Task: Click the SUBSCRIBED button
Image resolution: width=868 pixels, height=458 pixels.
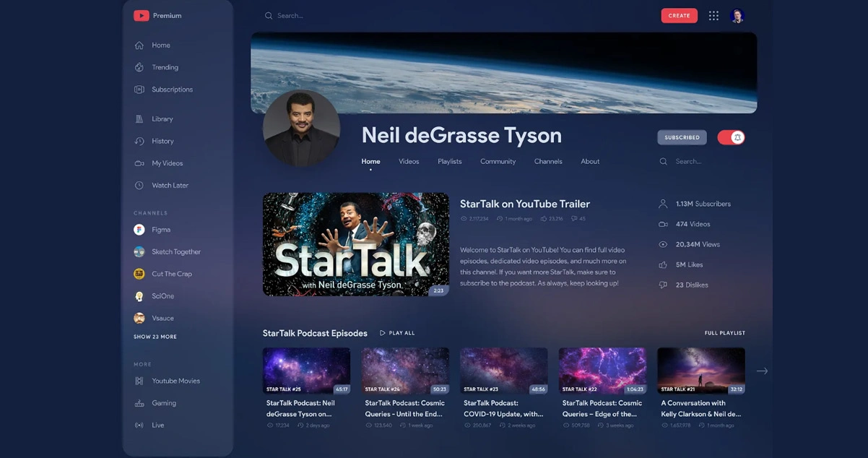Action: [682, 137]
